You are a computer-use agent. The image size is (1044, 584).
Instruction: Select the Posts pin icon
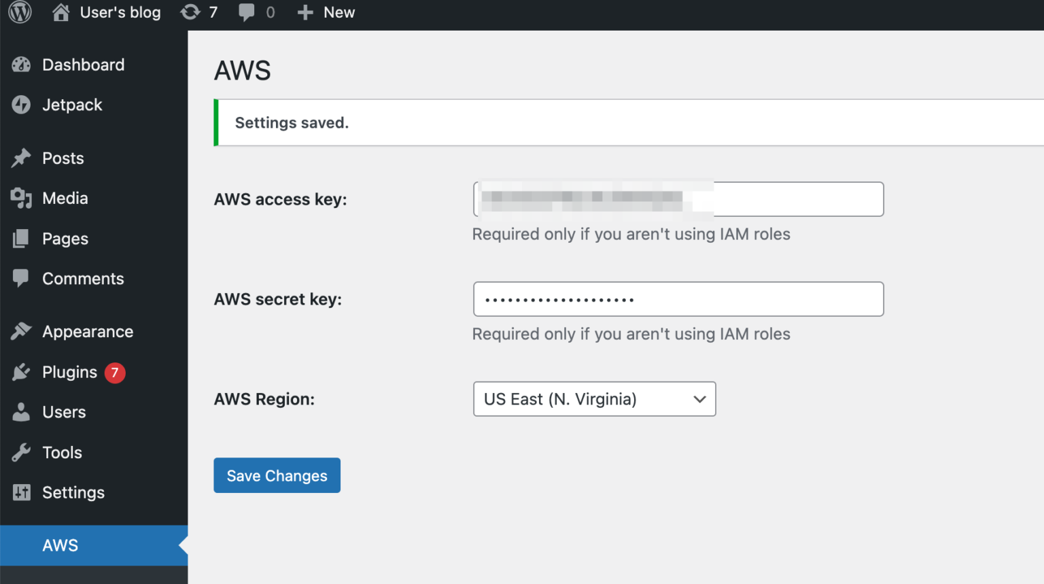21,158
